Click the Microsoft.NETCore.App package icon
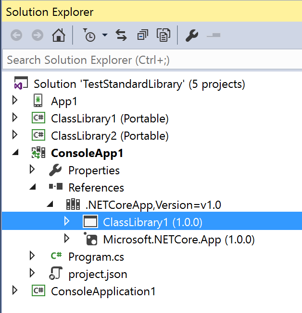The width and height of the screenshot is (302, 313). 90,239
